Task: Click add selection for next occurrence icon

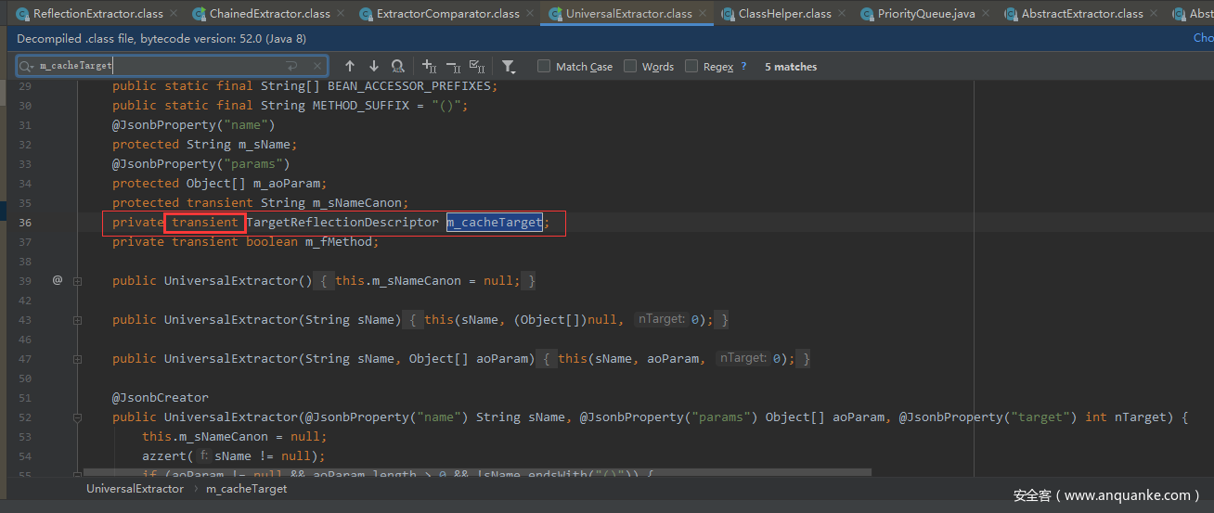Action: (x=429, y=66)
